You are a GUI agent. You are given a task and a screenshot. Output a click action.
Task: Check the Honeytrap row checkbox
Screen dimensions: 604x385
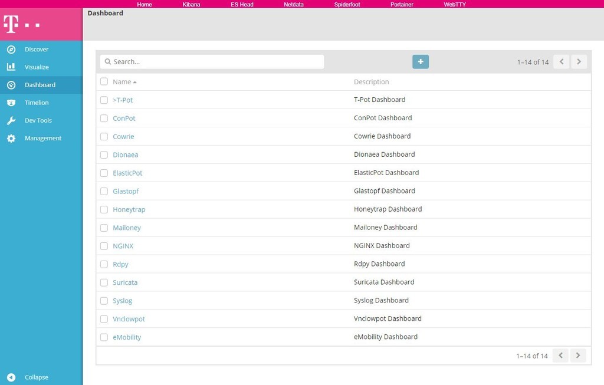[x=104, y=209]
